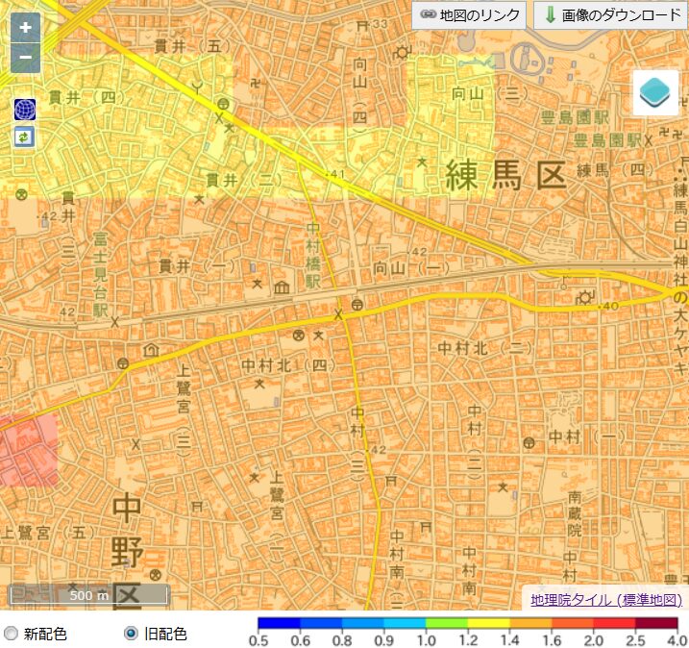Zoom out with the minus button
689x648 pixels.
(25, 58)
